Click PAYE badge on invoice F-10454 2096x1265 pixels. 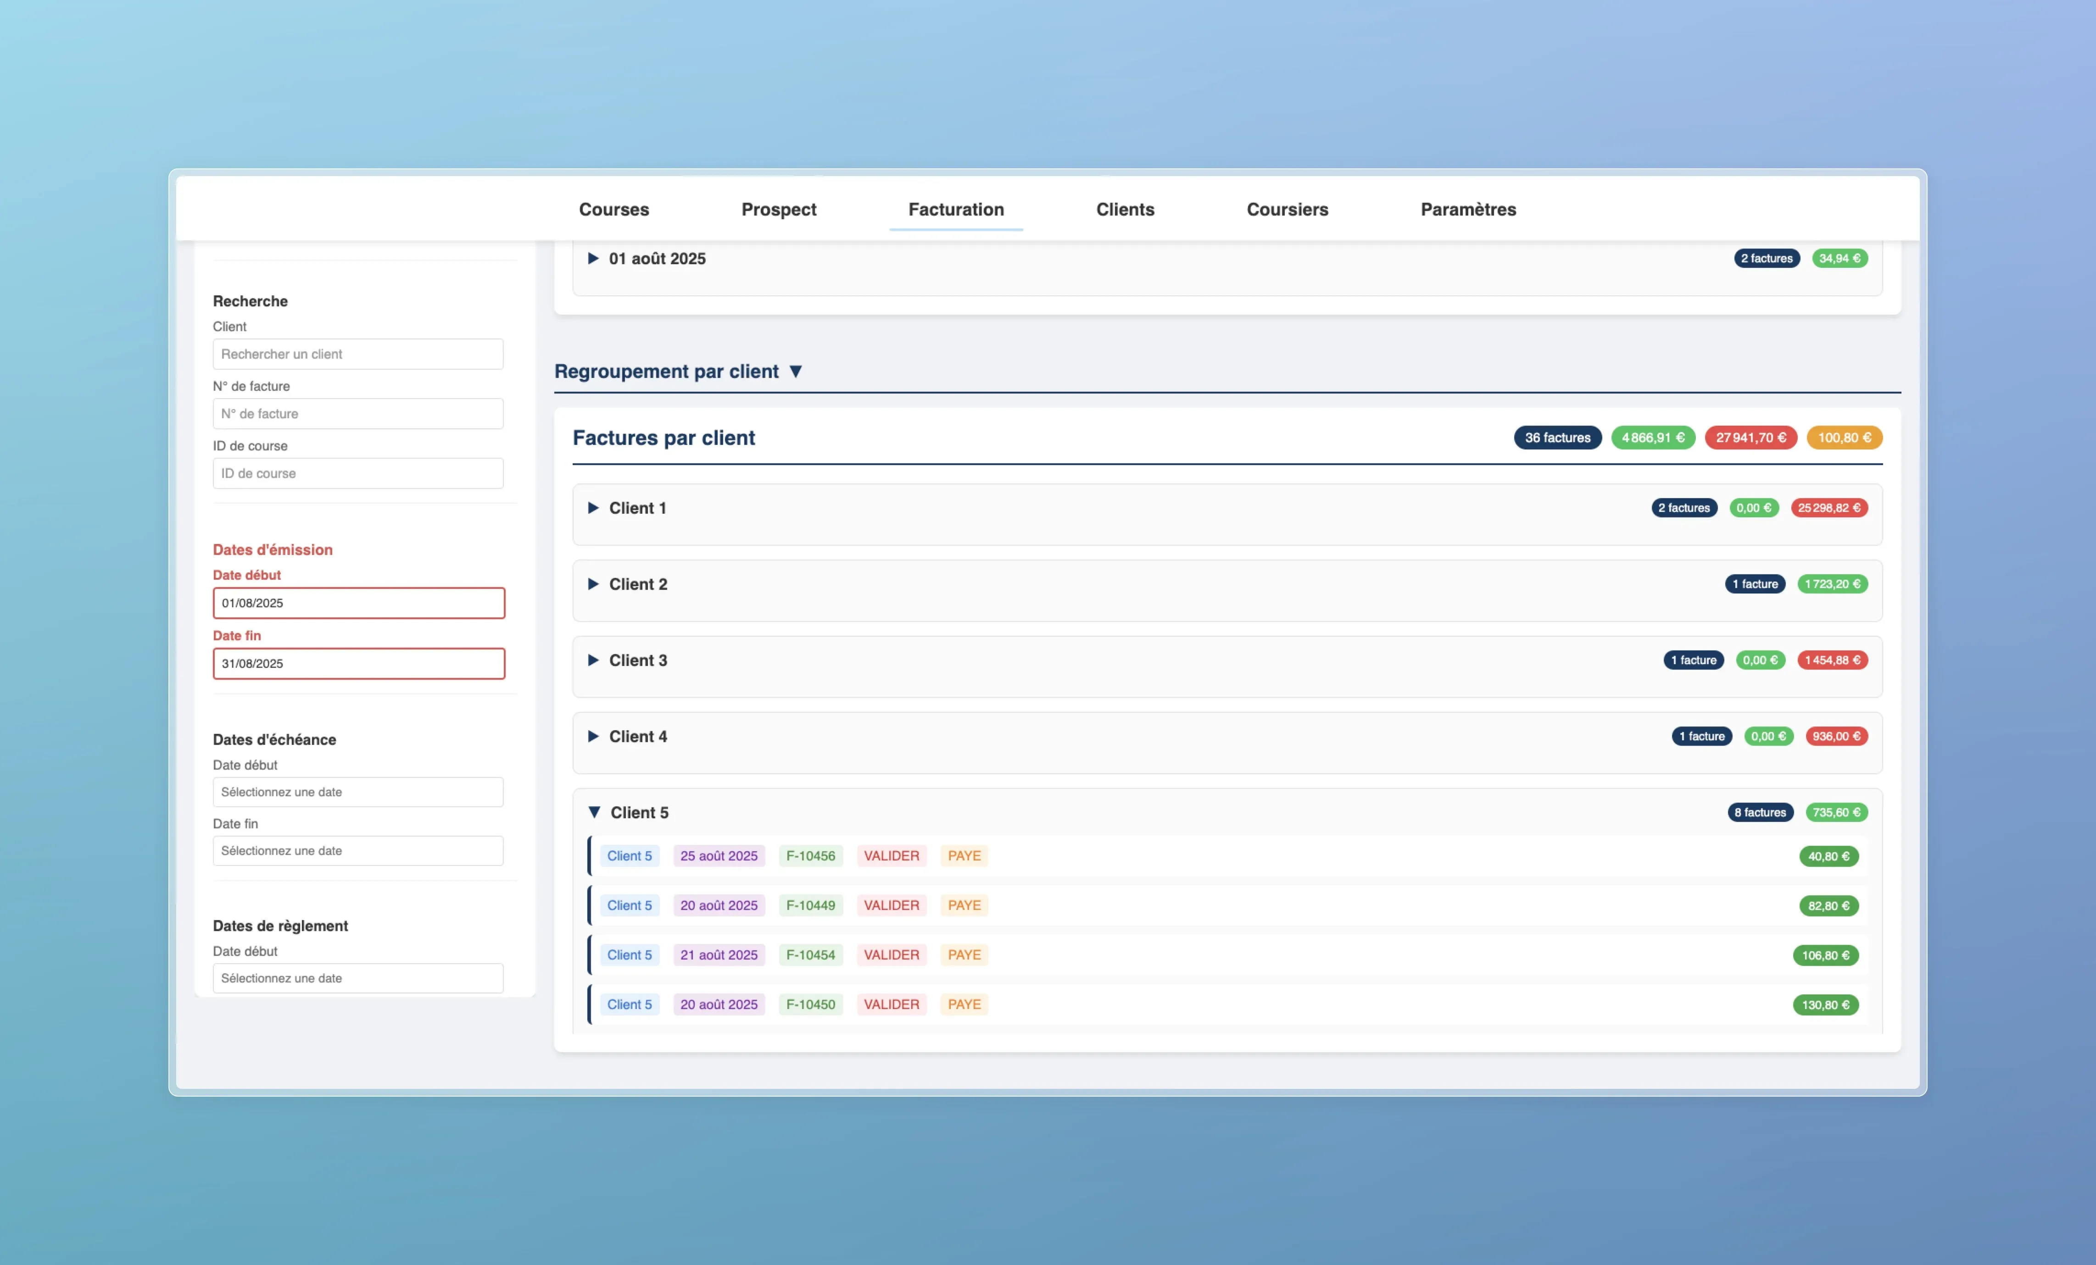click(964, 954)
